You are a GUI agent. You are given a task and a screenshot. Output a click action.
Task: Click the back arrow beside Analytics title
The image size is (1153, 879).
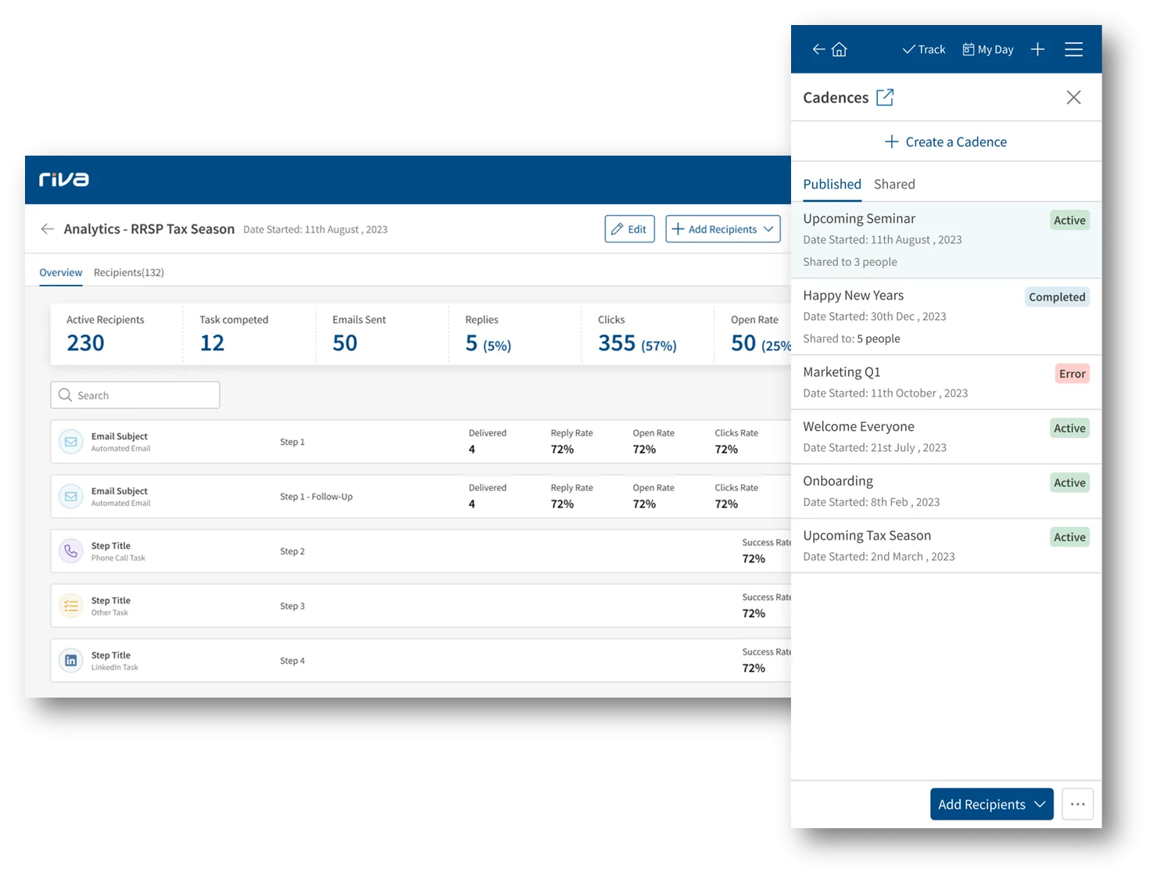tap(48, 229)
